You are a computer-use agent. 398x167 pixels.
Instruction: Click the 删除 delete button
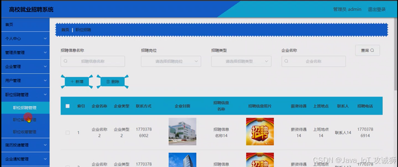tap(112, 81)
